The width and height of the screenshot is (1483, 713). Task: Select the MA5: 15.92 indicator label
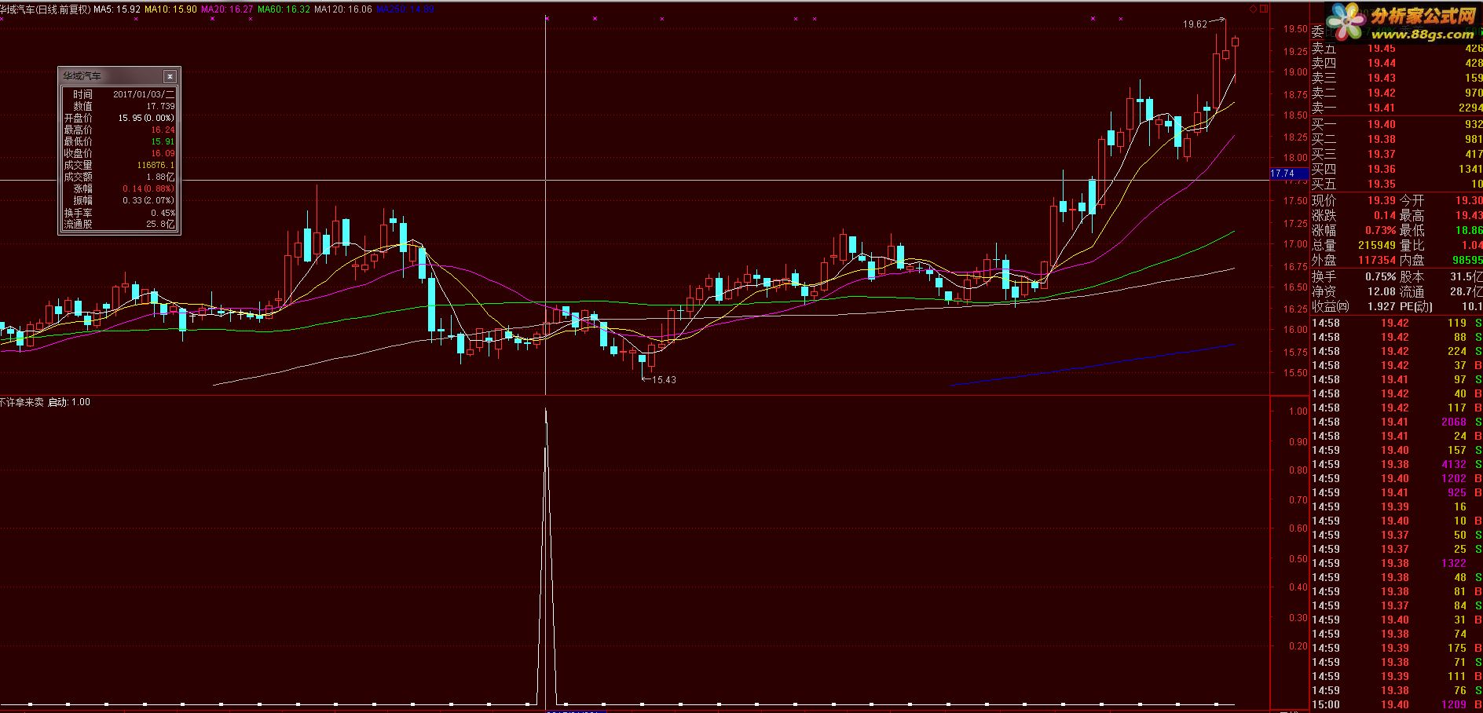[x=117, y=9]
